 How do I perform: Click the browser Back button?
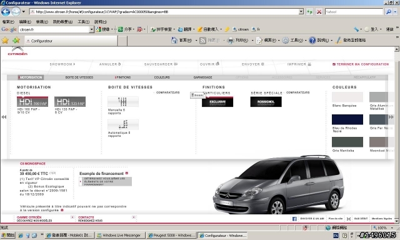point(6,11)
